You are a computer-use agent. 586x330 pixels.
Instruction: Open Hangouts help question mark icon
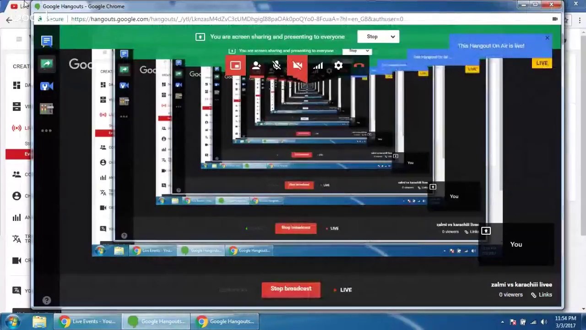[x=47, y=300]
